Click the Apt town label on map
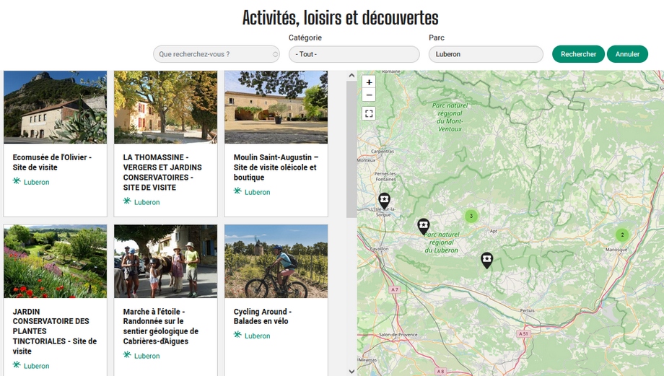The width and height of the screenshot is (664, 376). (494, 231)
